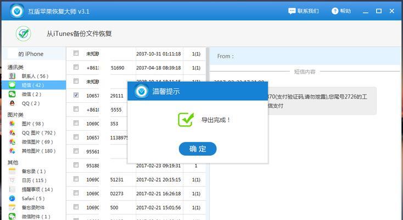This screenshot has width=403, height=220.
Task: Open 联系人 ( 56 ) category
Action: [x=35, y=76]
